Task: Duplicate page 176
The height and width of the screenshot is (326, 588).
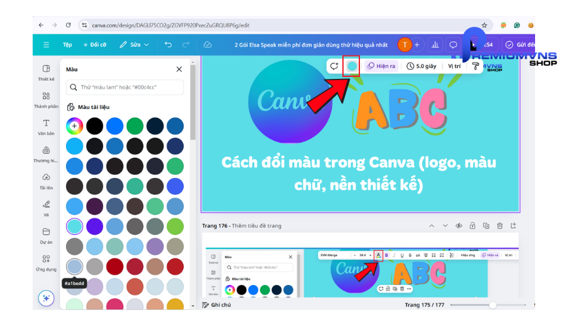Action: 486,226
